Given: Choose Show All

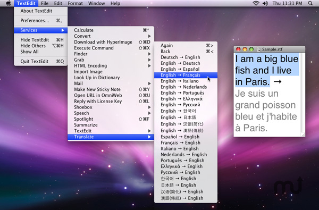Looking at the screenshot, I should 41,52.
